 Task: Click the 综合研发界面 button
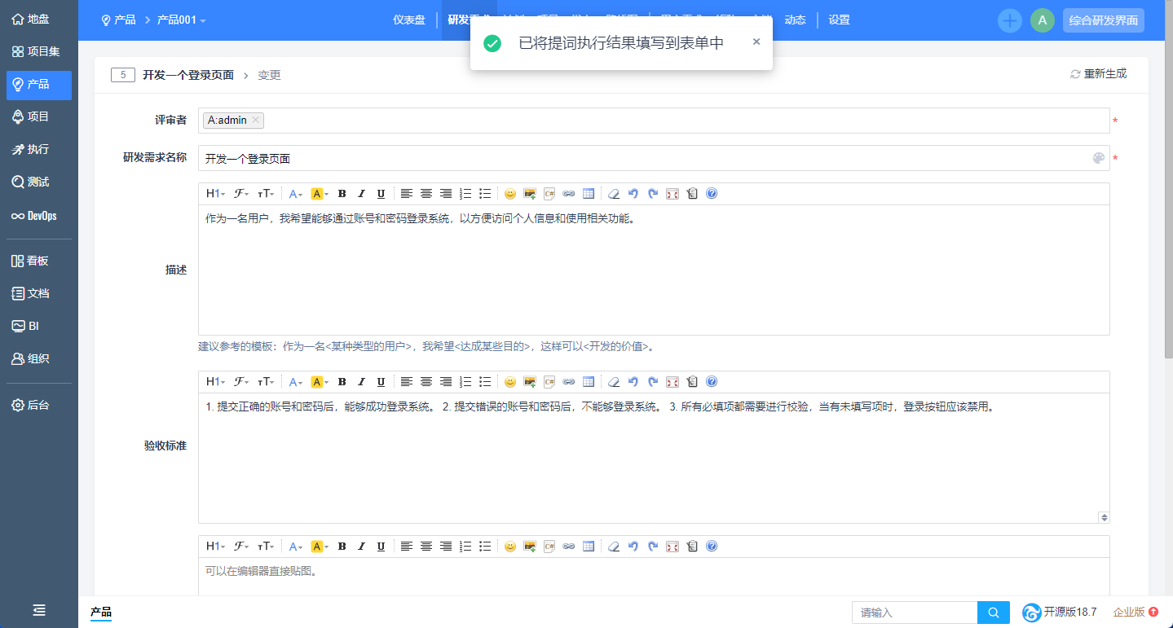click(1103, 20)
